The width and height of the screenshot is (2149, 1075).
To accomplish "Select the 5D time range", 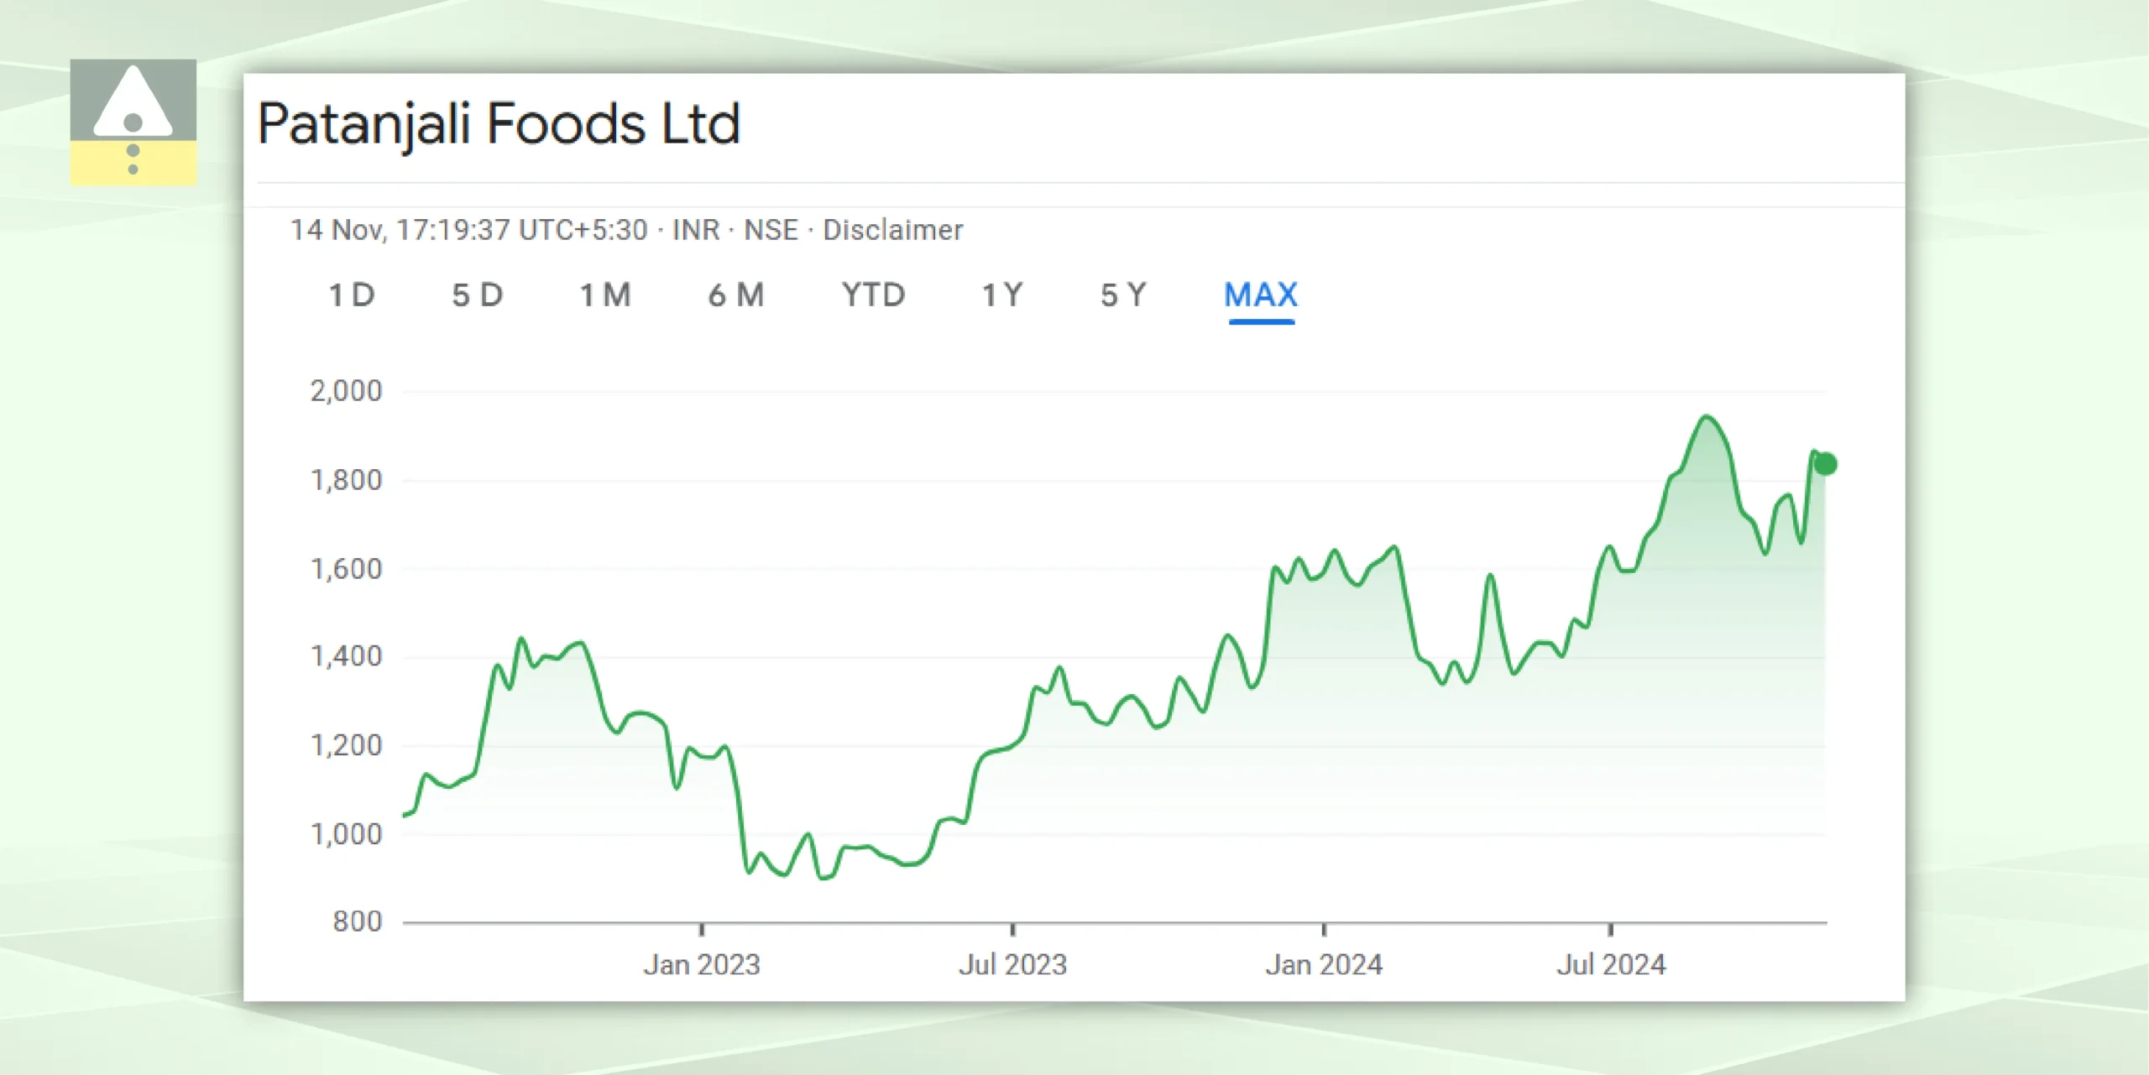I will pos(478,295).
